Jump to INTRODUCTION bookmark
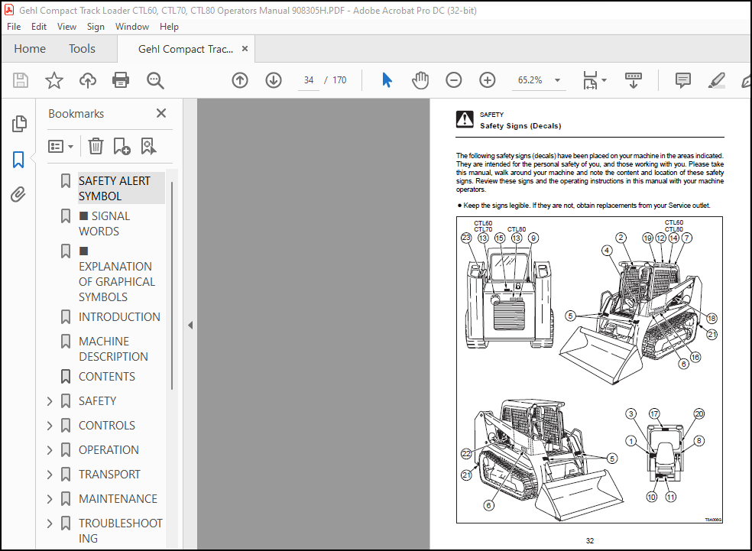 pyautogui.click(x=119, y=317)
